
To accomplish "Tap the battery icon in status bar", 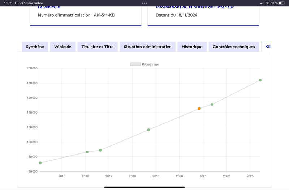I will pos(282,3).
